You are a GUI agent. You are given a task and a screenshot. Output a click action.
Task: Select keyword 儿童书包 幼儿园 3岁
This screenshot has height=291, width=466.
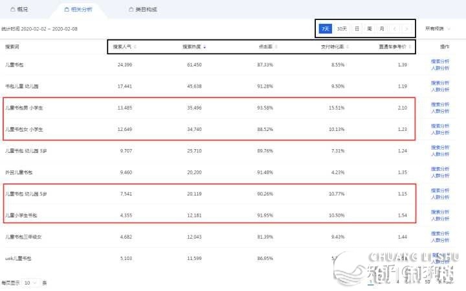26,151
